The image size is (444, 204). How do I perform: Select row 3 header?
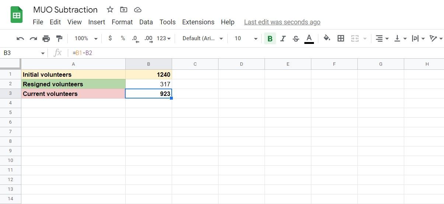click(x=10, y=94)
